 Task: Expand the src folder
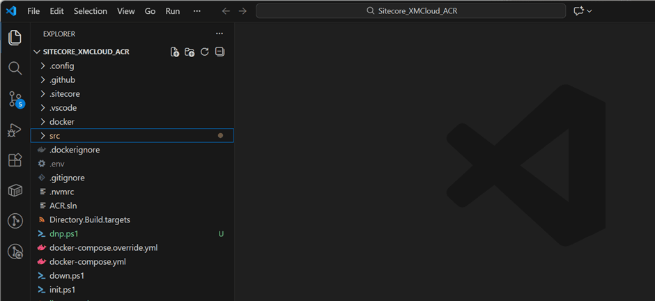[x=54, y=136]
